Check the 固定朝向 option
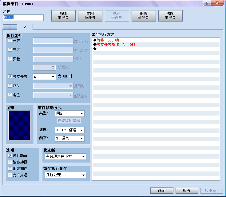 point(10,169)
